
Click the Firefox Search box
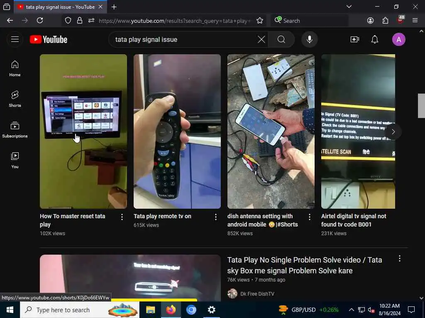click(309, 21)
